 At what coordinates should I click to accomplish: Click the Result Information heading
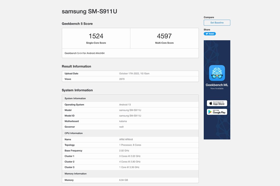click(77, 66)
